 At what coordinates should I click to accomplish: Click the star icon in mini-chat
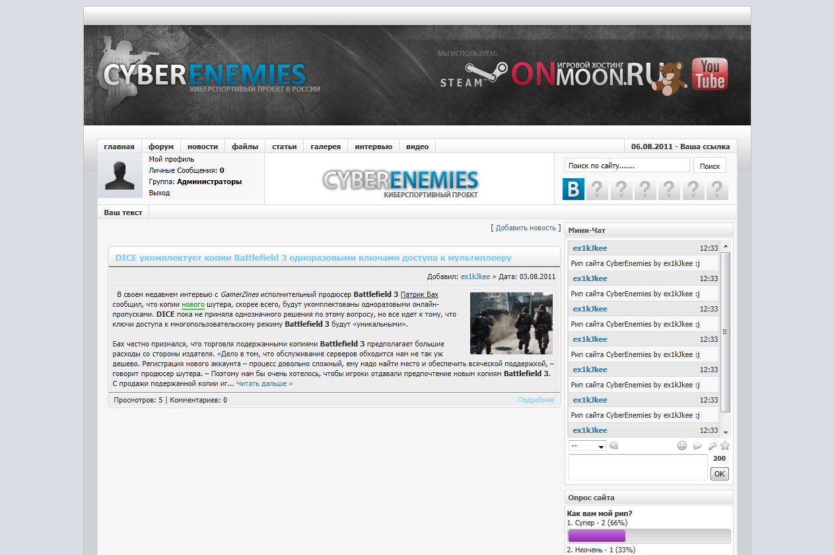coord(725,445)
